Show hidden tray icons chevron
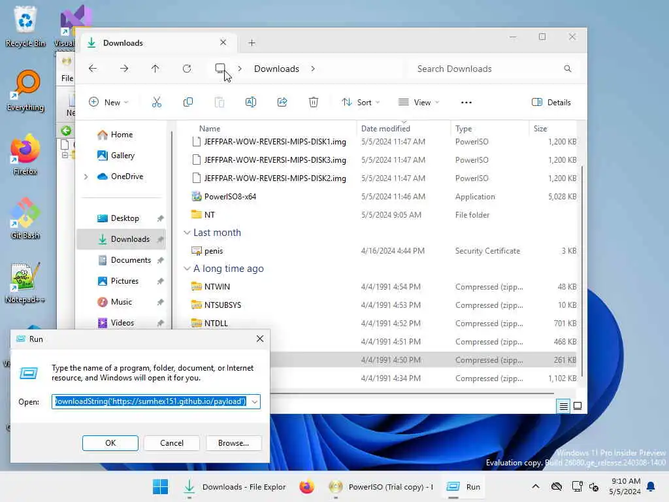This screenshot has width=669, height=502. [536, 486]
